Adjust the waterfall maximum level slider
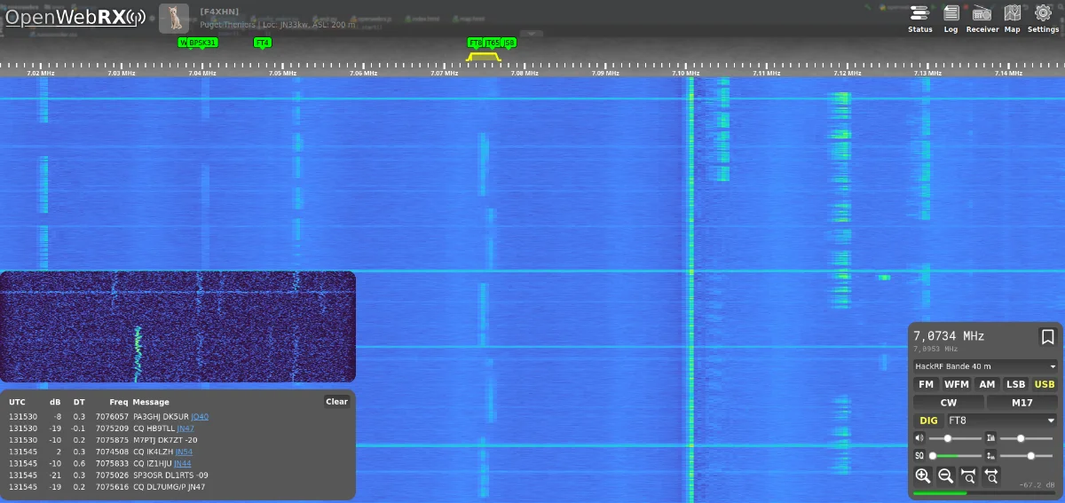This screenshot has width=1065, height=503. (x=1026, y=455)
